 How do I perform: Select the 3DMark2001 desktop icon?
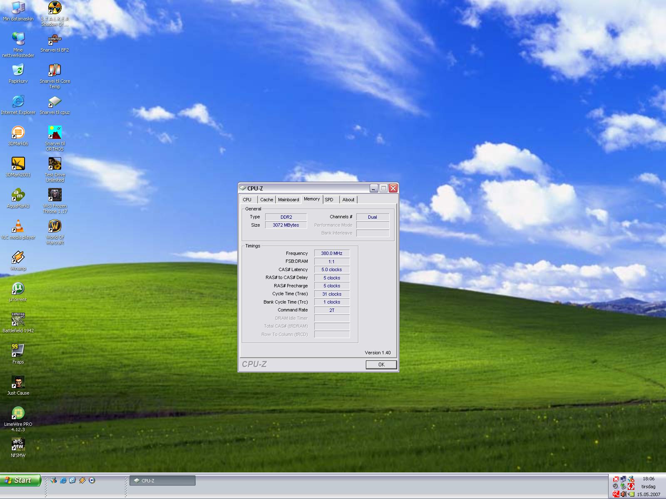pos(18,167)
